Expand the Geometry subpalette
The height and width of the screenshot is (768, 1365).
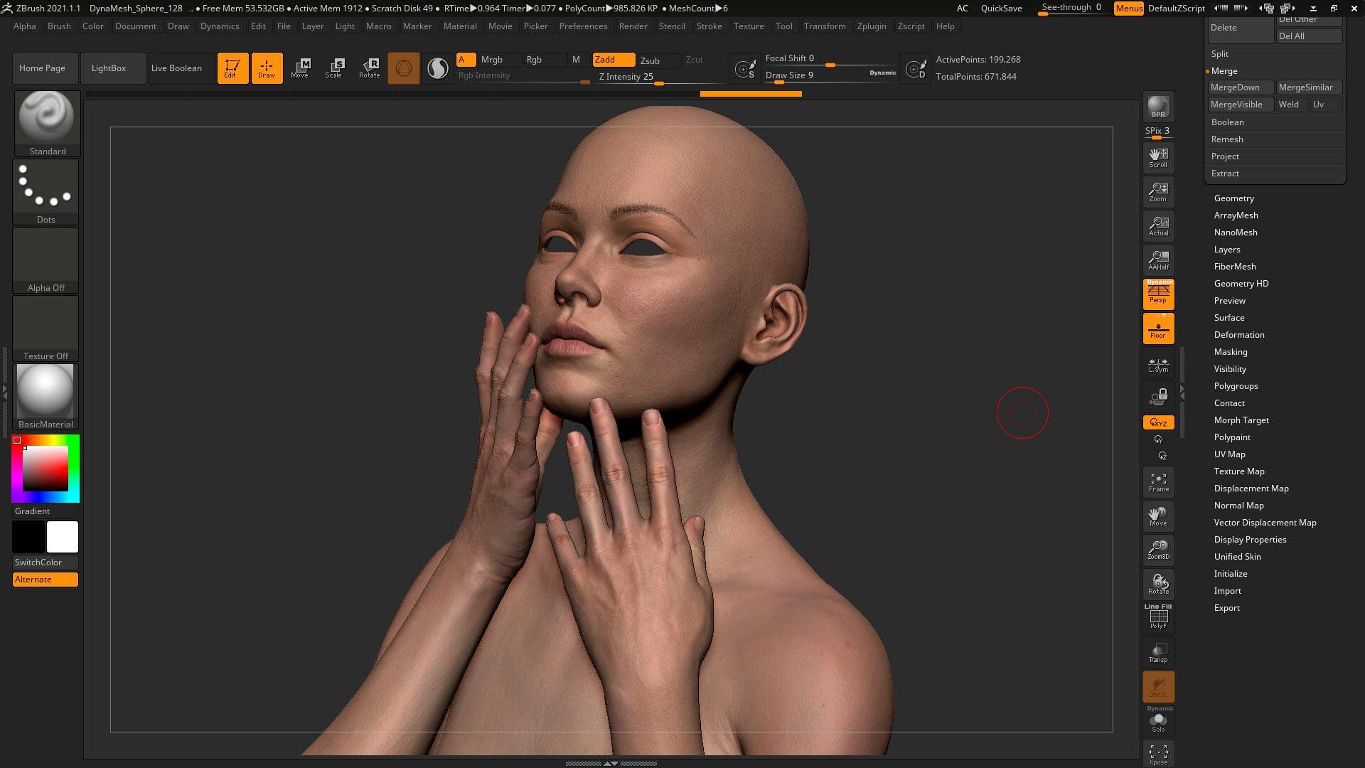1233,198
